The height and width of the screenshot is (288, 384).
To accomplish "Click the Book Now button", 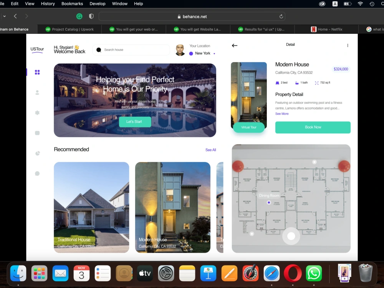I will [x=313, y=127].
